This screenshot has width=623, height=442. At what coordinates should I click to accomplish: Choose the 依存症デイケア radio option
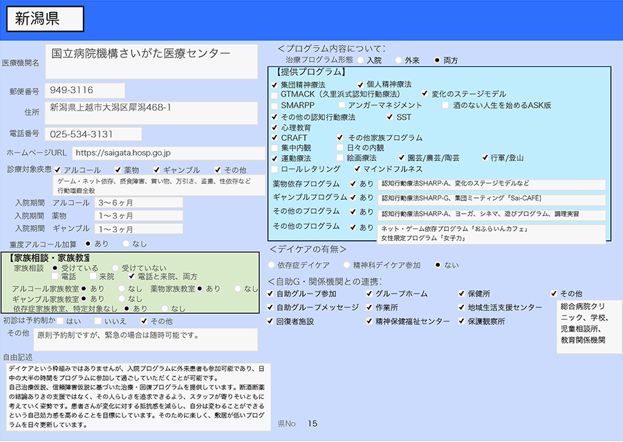coord(271,265)
